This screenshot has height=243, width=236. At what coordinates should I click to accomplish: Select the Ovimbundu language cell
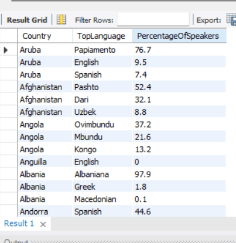coord(102,125)
